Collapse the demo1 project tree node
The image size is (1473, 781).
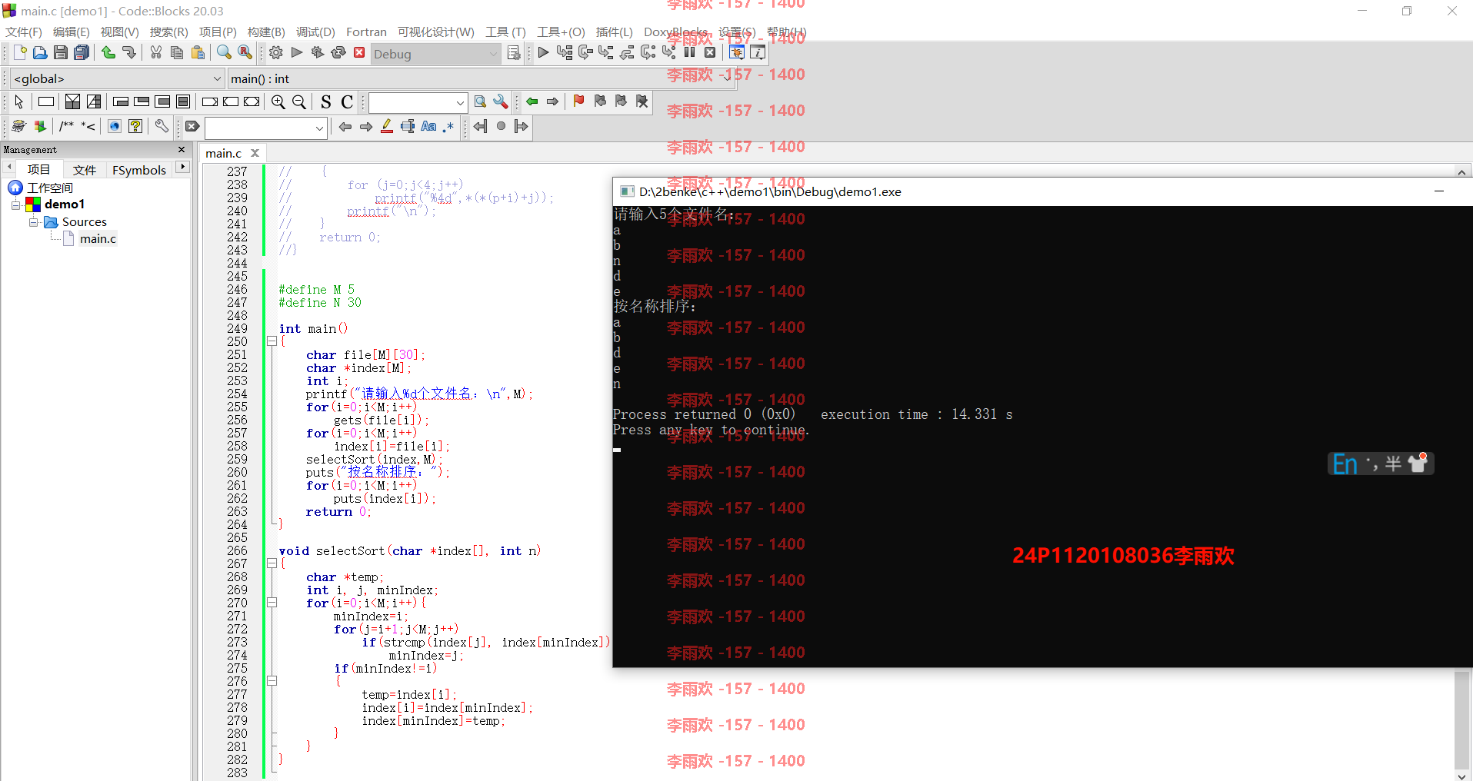(x=15, y=204)
